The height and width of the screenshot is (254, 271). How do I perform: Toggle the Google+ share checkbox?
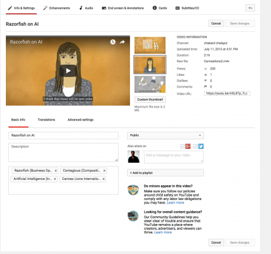(x=182, y=146)
